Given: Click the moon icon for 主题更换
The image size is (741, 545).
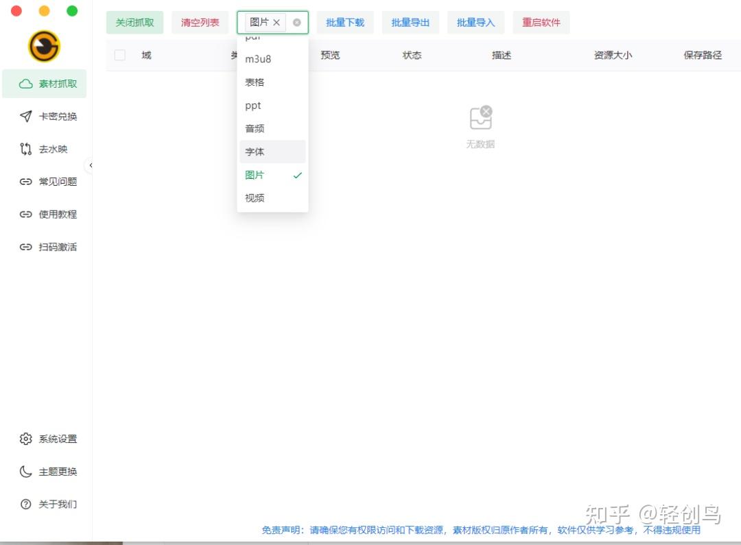Looking at the screenshot, I should pos(26,472).
